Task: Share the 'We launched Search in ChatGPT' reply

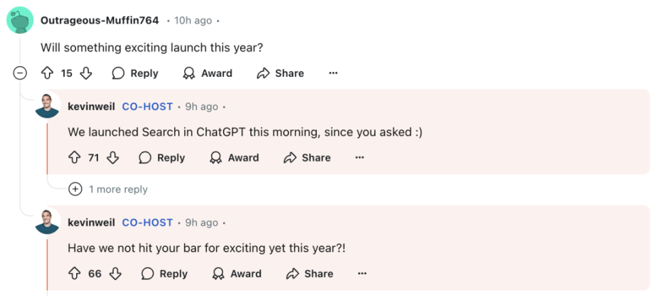Action: coord(307,158)
